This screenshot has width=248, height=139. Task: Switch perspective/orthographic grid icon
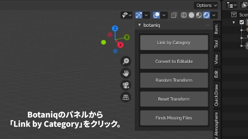[x=126, y=97]
